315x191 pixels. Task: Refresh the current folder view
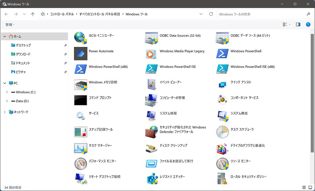(x=211, y=14)
